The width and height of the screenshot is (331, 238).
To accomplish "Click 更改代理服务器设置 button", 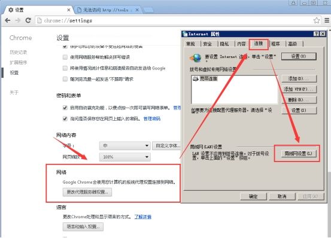I will (x=87, y=192).
